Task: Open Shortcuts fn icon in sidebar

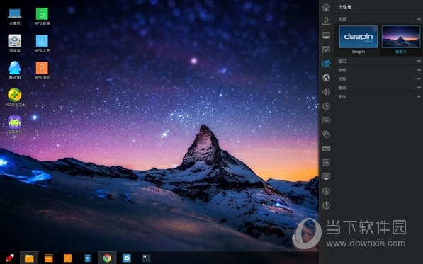Action: coord(326,163)
